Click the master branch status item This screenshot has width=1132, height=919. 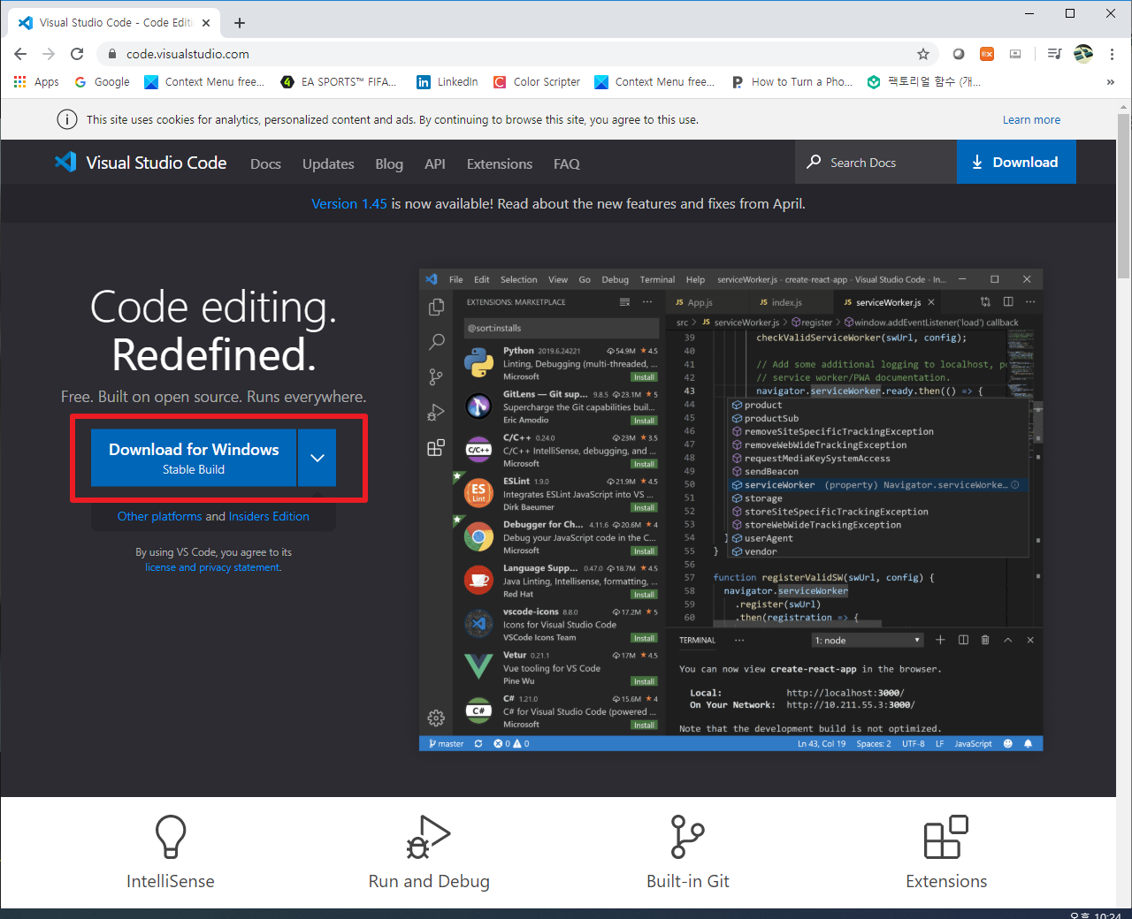(447, 743)
